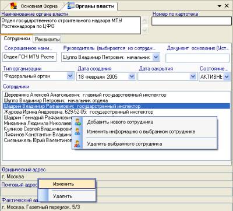Click the Юридический адрес label
The height and width of the screenshot is (211, 233).
coord(23,170)
